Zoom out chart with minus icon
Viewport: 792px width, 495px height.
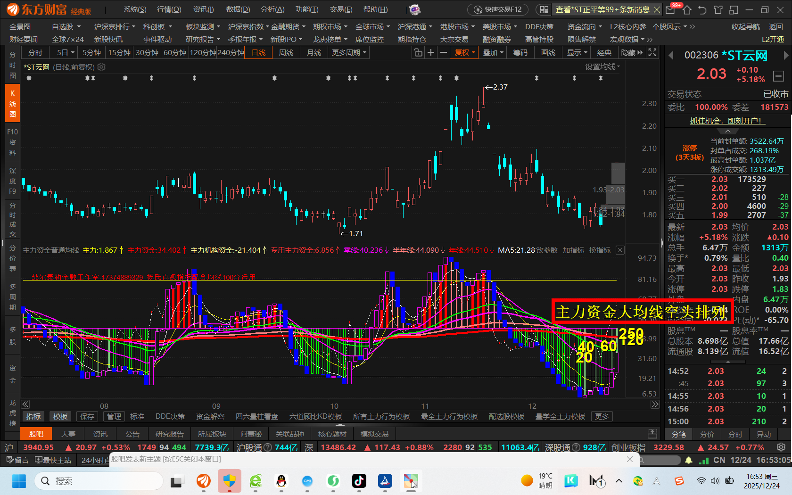[443, 53]
